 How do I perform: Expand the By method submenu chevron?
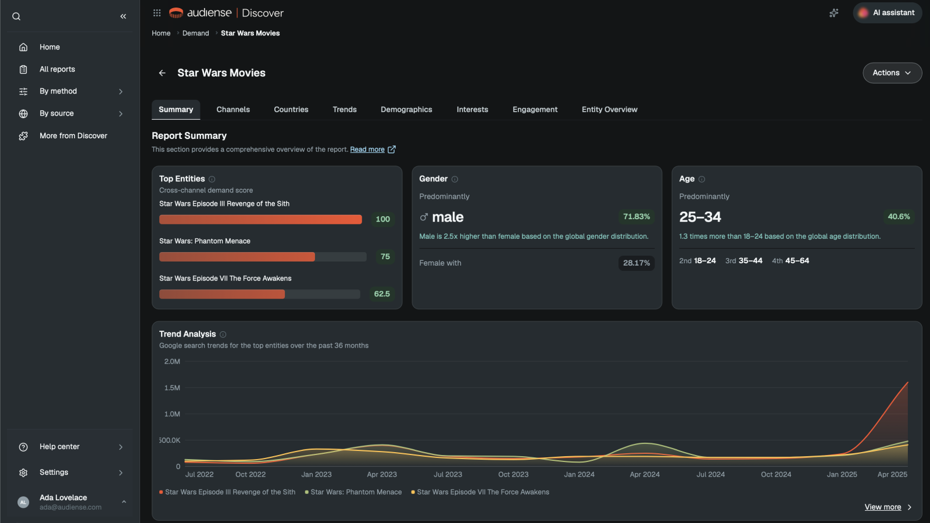(x=121, y=91)
